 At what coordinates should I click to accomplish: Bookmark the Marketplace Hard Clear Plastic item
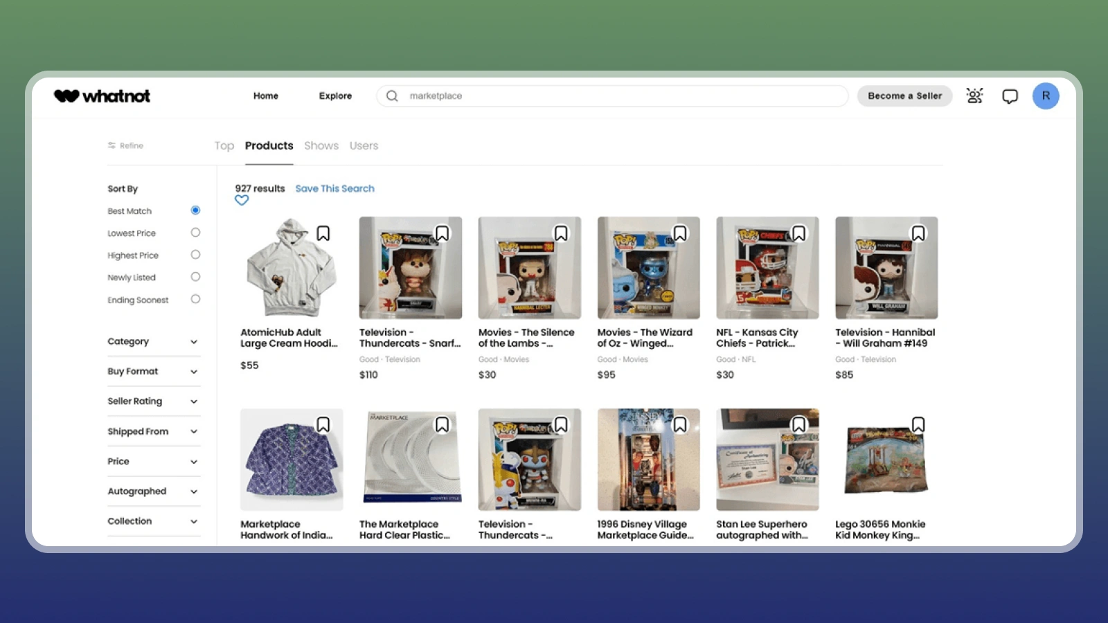(x=442, y=424)
